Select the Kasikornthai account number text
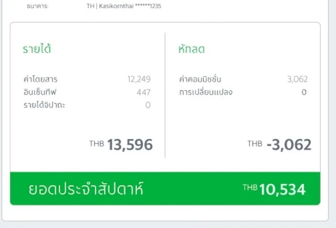The image size is (336, 228). tap(124, 6)
